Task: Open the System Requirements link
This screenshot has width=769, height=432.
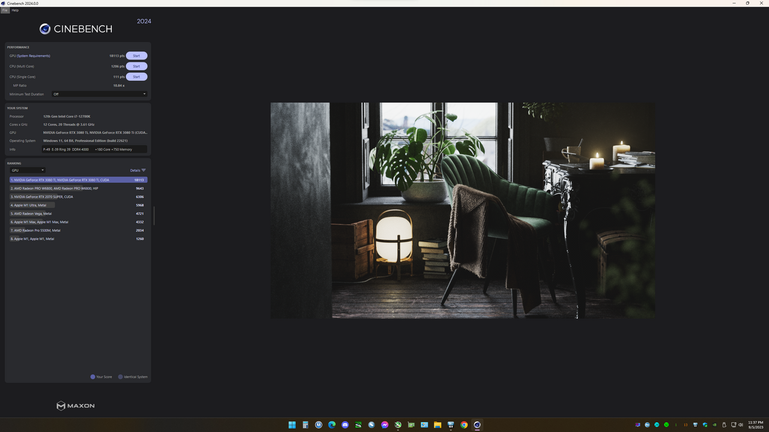Action: (34, 56)
